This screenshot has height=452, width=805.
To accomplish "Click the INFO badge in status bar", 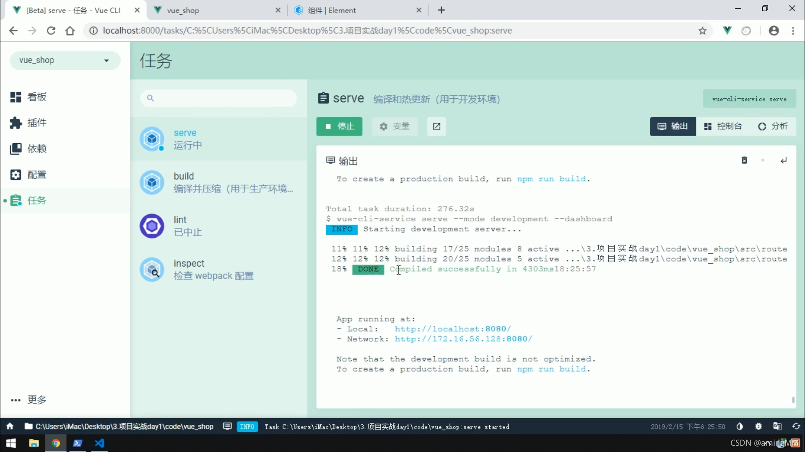I will coord(247,426).
